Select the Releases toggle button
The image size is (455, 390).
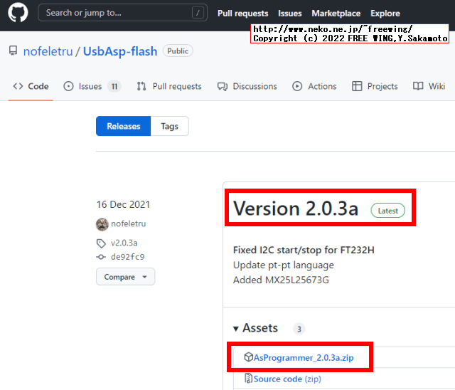[124, 126]
